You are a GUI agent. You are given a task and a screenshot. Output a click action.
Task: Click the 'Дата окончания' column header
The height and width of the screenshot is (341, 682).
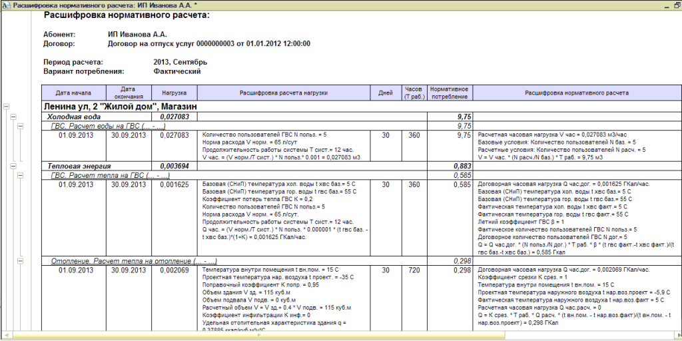(129, 93)
